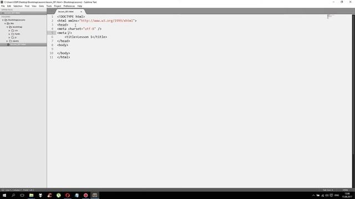Collapse the files folder arrow

(5, 23)
